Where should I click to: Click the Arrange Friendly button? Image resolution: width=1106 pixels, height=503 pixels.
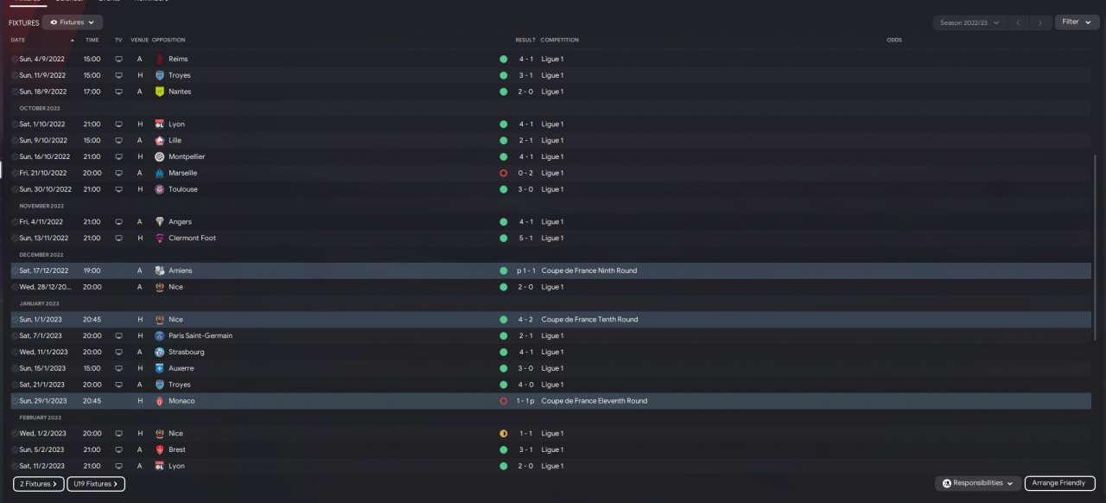coord(1058,483)
